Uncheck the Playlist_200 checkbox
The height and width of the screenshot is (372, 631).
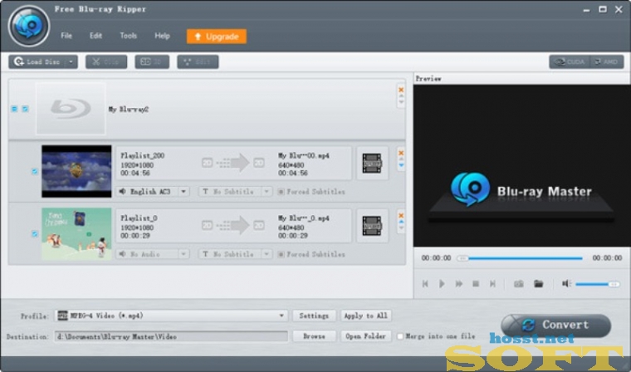click(35, 172)
